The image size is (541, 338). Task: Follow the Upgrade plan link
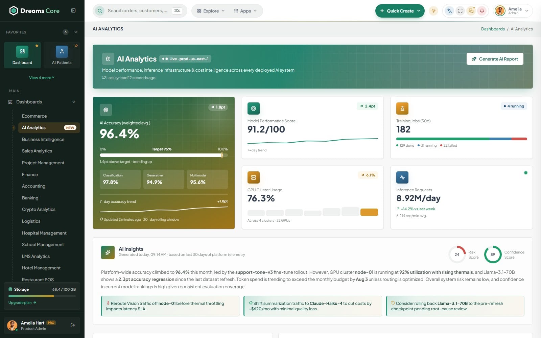click(22, 303)
